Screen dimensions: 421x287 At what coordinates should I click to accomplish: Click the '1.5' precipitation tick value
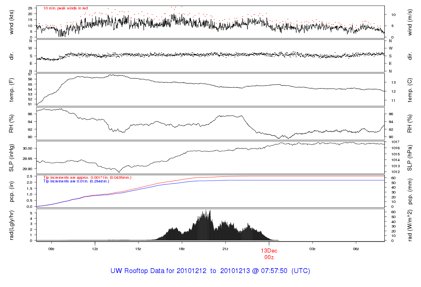pos(30,189)
